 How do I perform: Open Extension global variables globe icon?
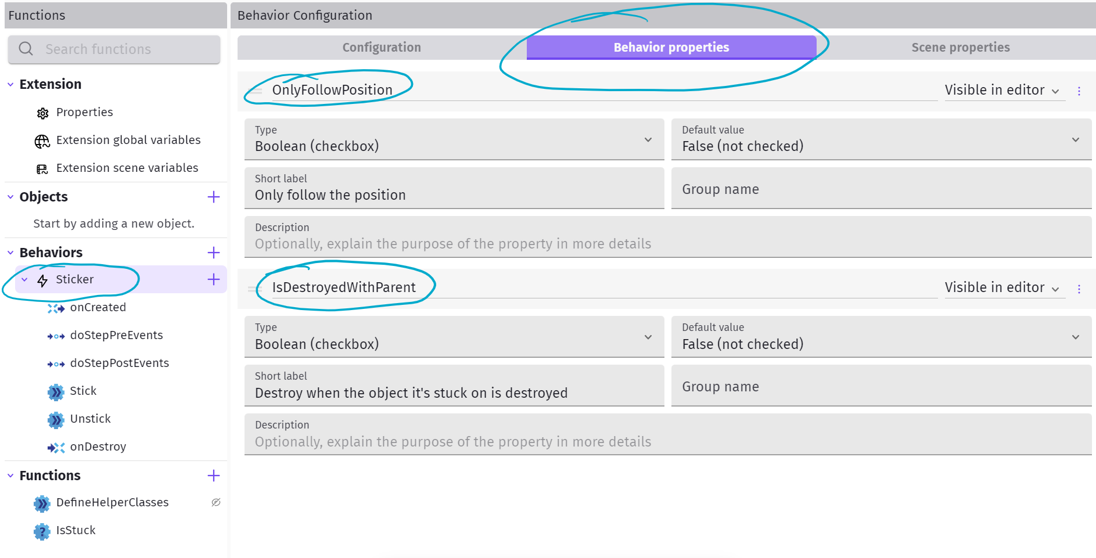[42, 141]
